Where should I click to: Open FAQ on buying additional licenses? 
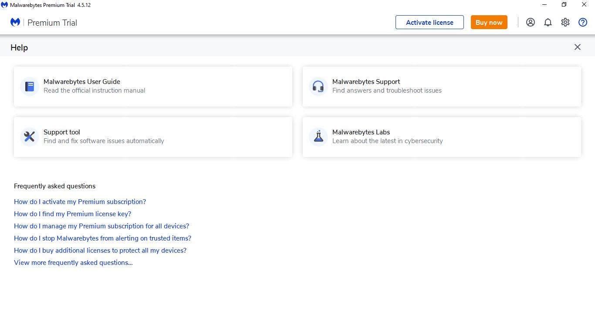click(100, 251)
